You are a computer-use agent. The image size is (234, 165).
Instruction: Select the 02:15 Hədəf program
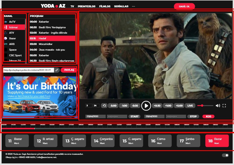(52, 38)
